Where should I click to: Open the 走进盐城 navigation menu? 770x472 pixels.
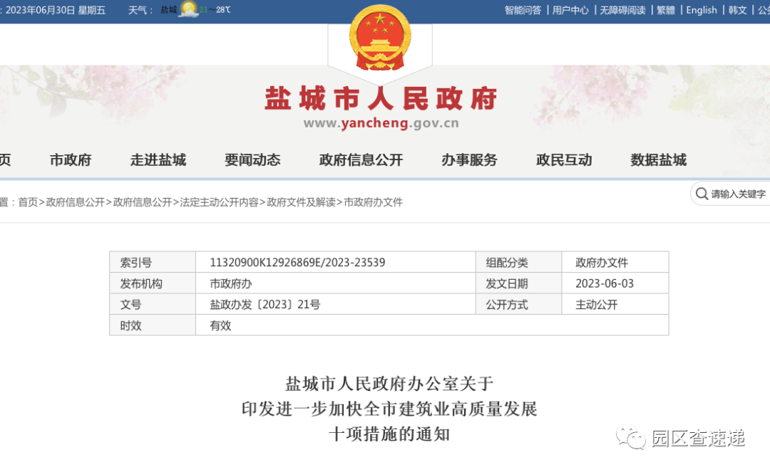coord(158,160)
